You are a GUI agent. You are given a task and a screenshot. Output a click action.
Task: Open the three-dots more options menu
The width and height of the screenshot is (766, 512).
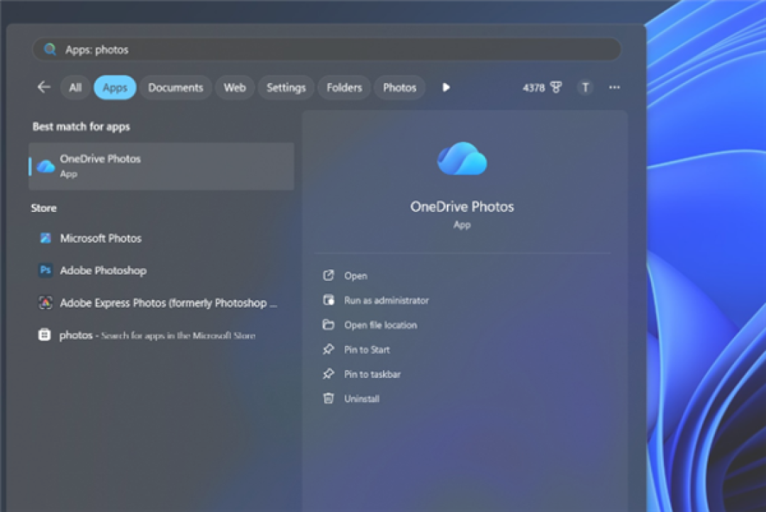(614, 87)
